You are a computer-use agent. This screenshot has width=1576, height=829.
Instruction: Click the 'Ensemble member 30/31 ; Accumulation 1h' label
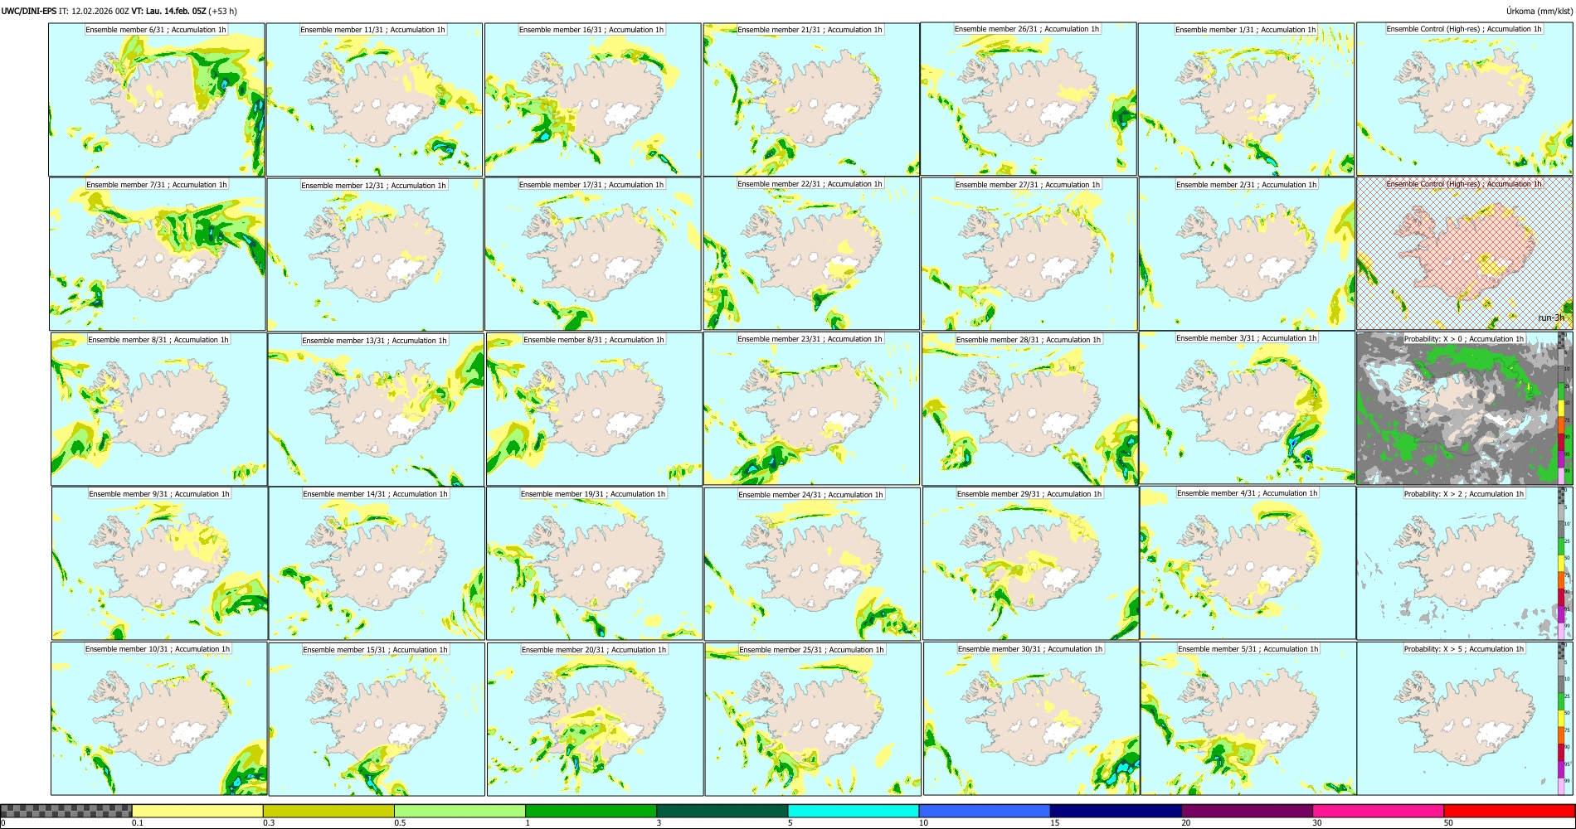1030,649
